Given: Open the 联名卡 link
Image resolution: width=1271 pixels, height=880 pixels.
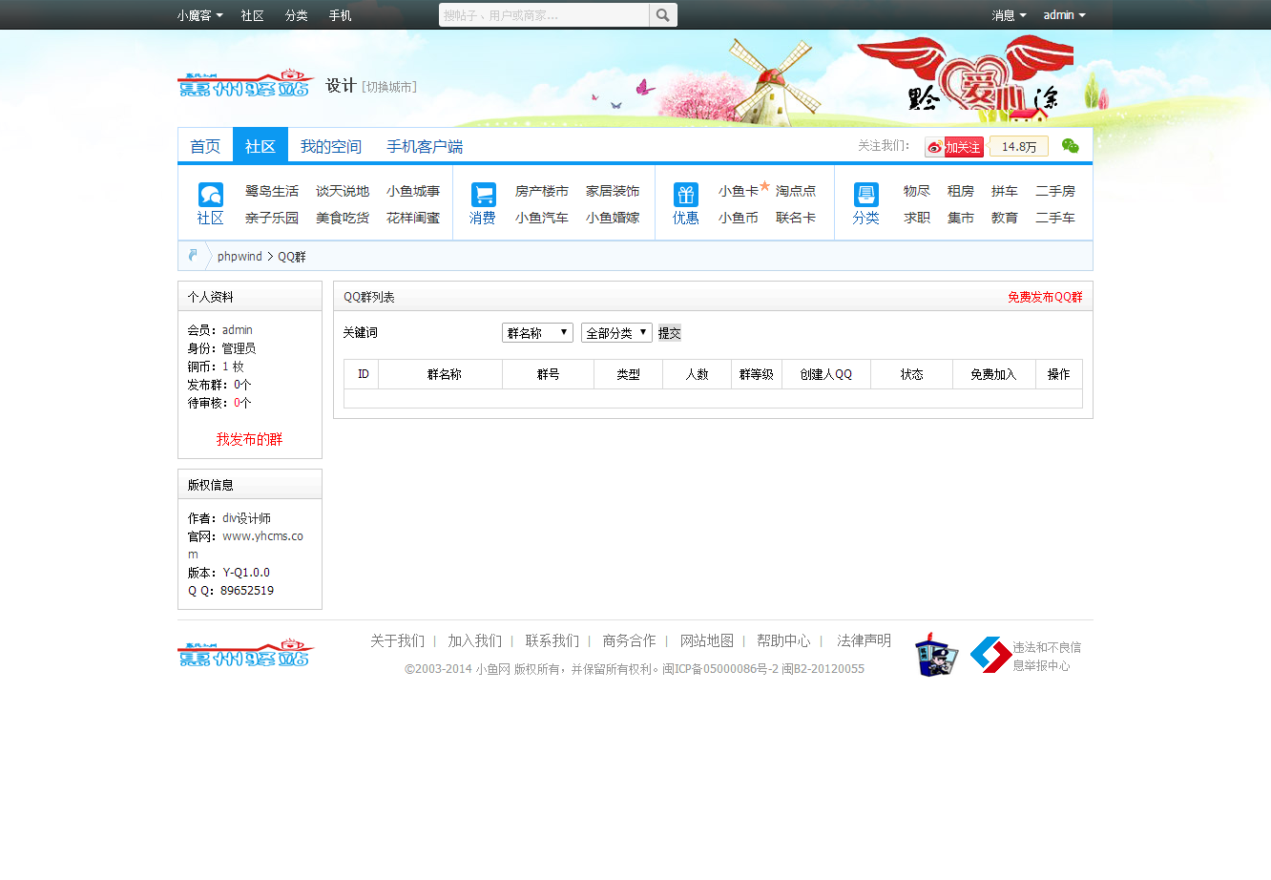Looking at the screenshot, I should click(796, 218).
